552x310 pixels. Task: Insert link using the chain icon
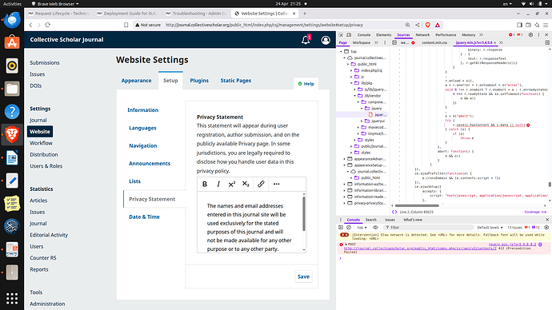click(261, 184)
